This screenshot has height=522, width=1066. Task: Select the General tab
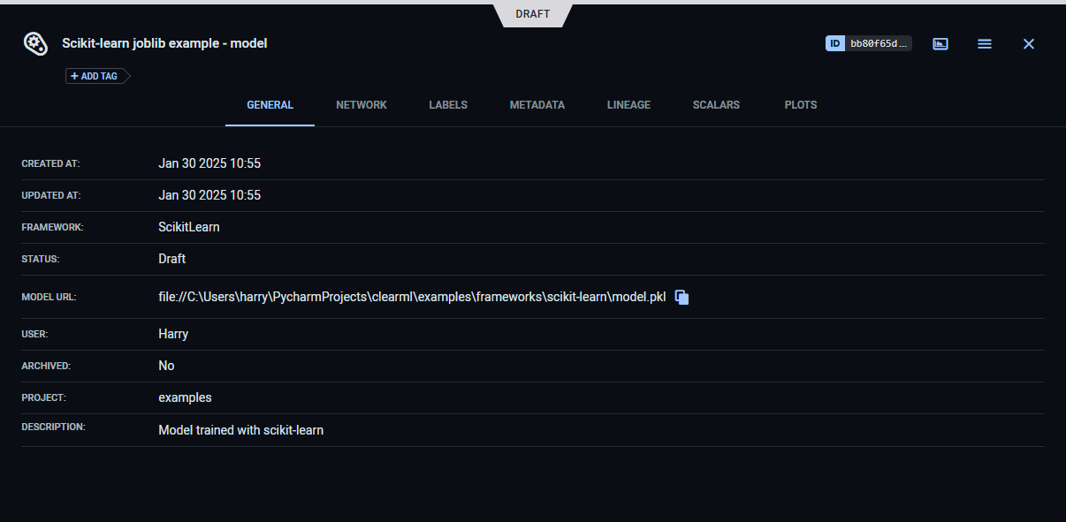[x=270, y=105]
